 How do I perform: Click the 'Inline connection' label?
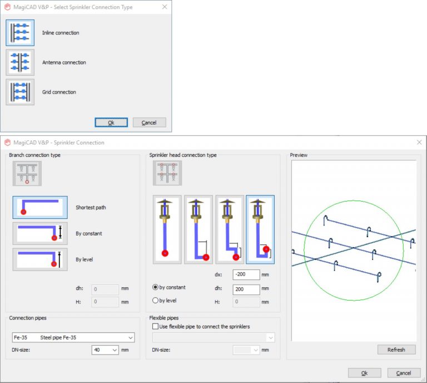[x=61, y=33]
